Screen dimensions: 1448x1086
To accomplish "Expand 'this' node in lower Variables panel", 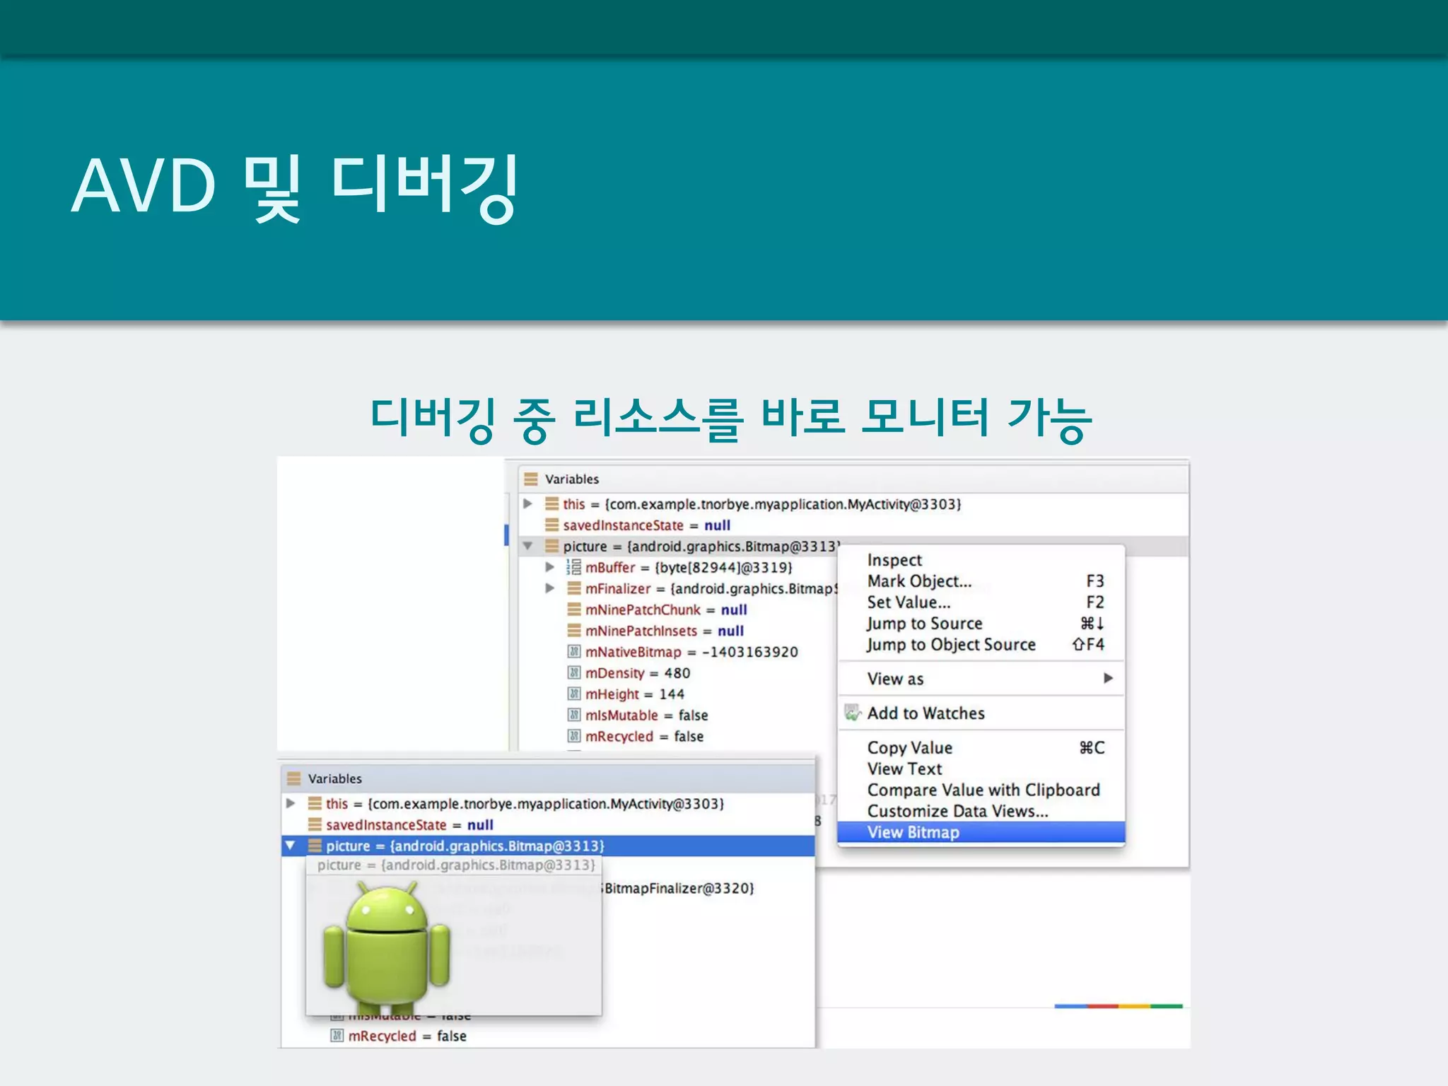I will click(291, 804).
